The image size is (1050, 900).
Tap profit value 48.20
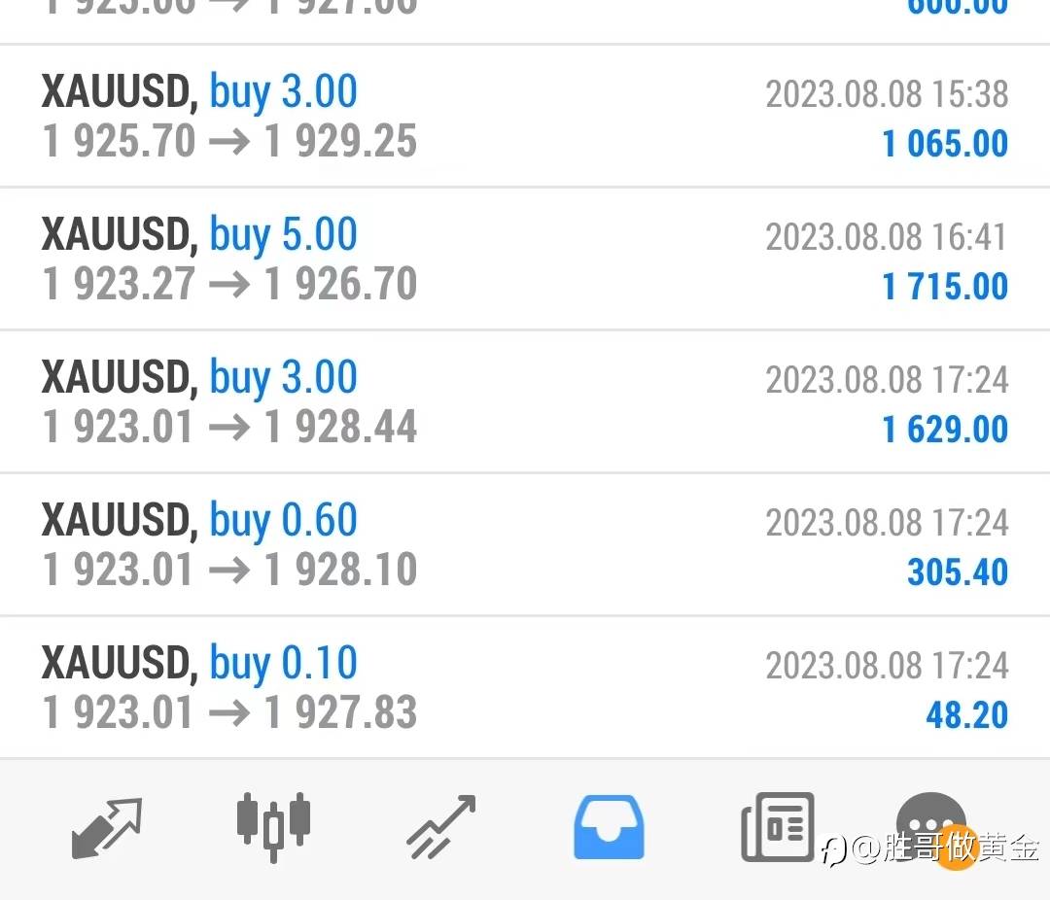point(967,714)
